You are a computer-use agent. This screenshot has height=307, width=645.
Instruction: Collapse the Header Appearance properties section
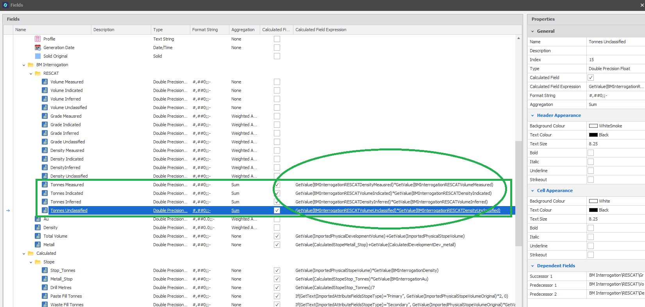click(x=532, y=115)
